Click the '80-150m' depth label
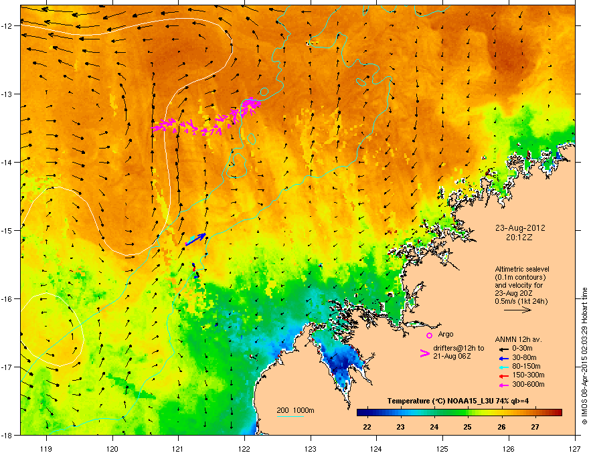The image size is (589, 455). [x=526, y=367]
